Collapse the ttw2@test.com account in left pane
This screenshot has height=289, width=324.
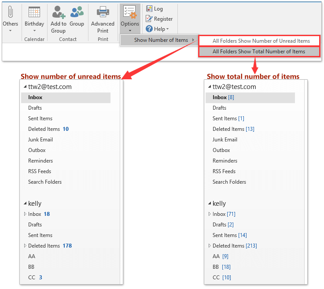pyautogui.click(x=25, y=87)
